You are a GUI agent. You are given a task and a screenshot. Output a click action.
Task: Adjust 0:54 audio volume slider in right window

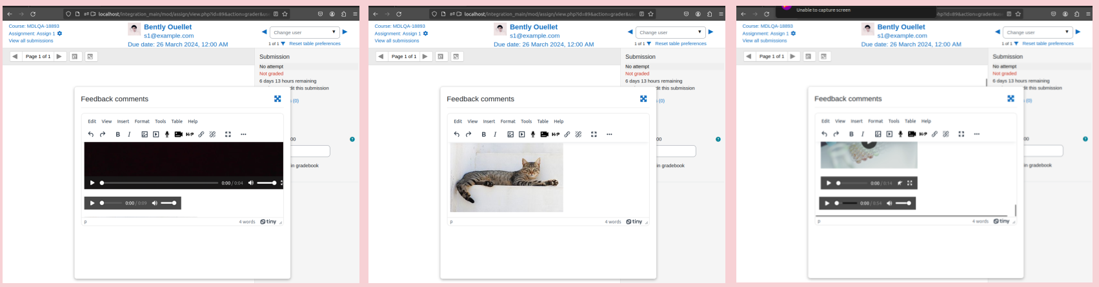[x=903, y=203]
